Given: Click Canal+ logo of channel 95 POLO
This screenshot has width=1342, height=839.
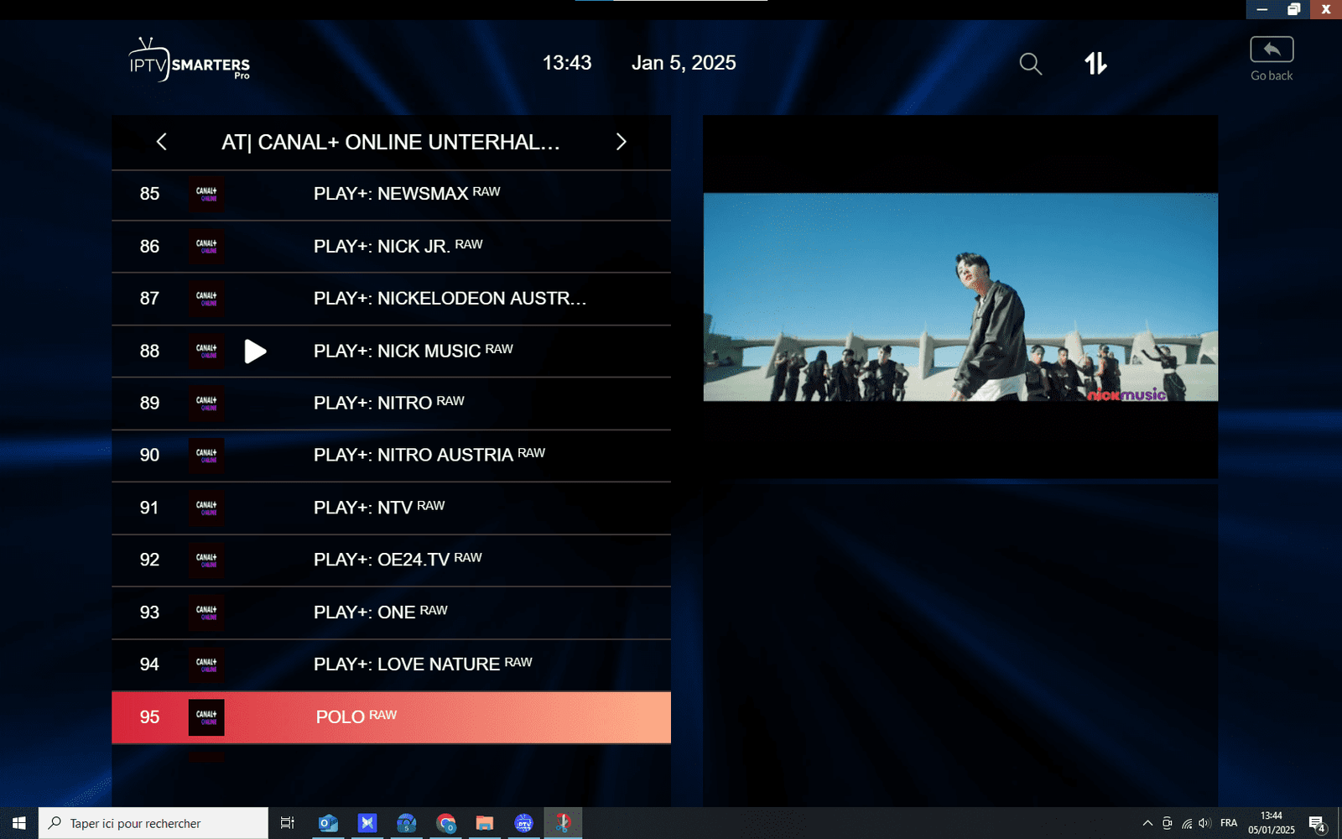Looking at the screenshot, I should 206,717.
